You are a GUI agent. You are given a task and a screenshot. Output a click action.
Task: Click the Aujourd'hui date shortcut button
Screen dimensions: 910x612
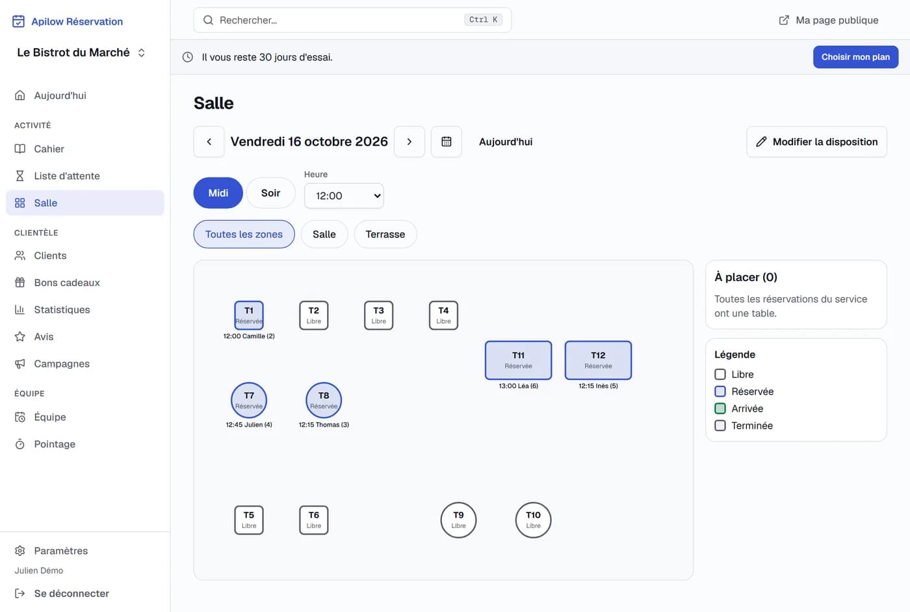[x=506, y=142]
